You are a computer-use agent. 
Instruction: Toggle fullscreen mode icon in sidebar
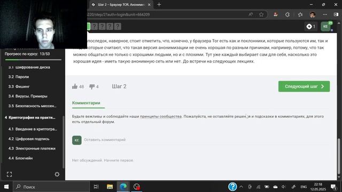coord(9,174)
